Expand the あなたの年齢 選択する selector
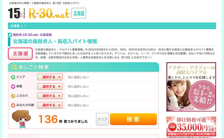224x138 pixels. pos(50,105)
